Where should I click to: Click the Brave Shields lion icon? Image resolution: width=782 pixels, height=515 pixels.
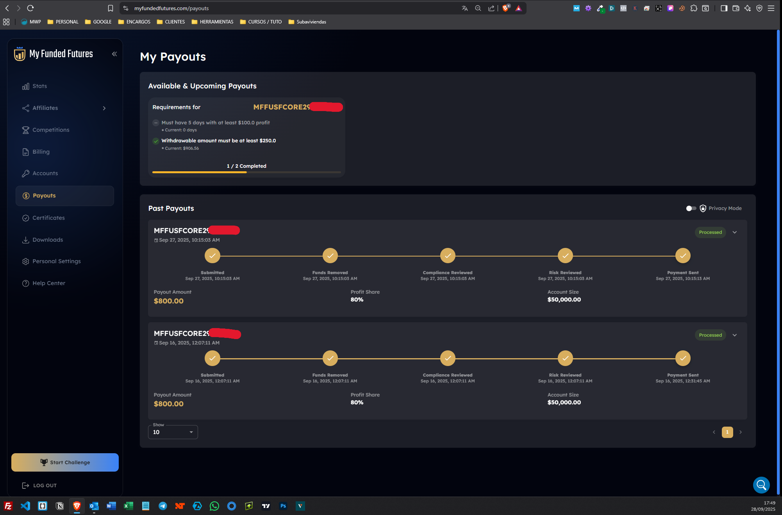[505, 8]
